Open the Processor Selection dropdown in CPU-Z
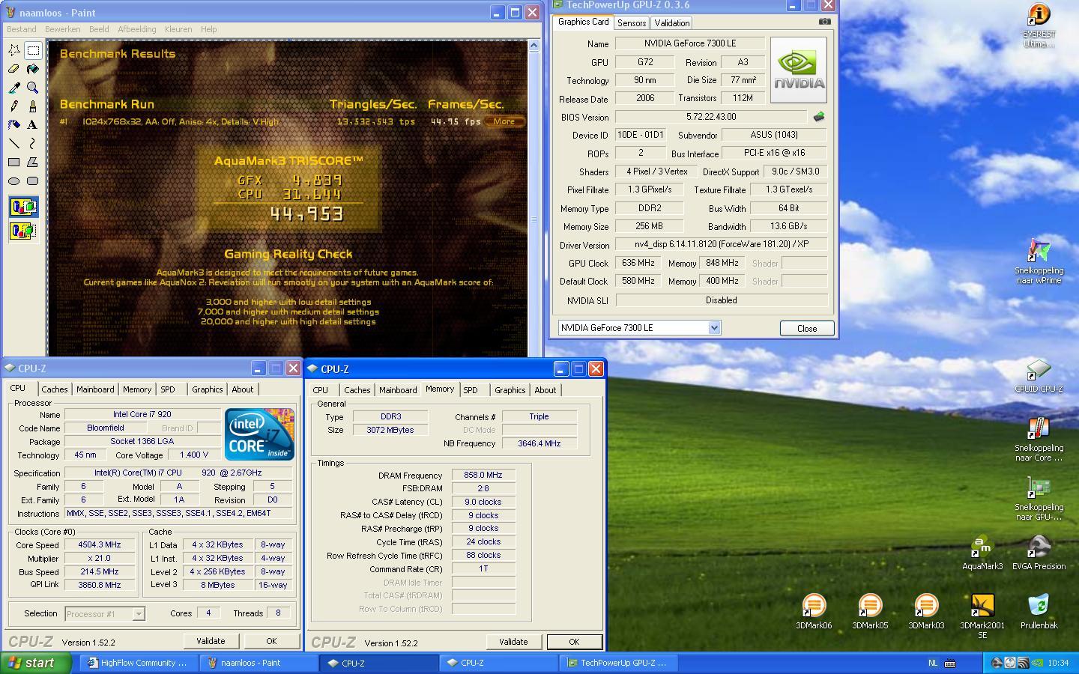This screenshot has height=674, width=1079. [x=139, y=613]
